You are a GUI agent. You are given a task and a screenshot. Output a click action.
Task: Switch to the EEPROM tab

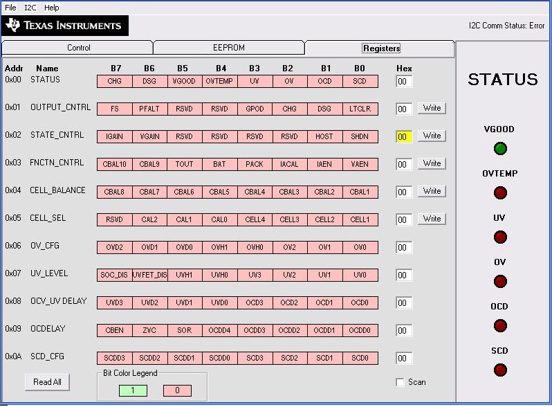point(228,48)
